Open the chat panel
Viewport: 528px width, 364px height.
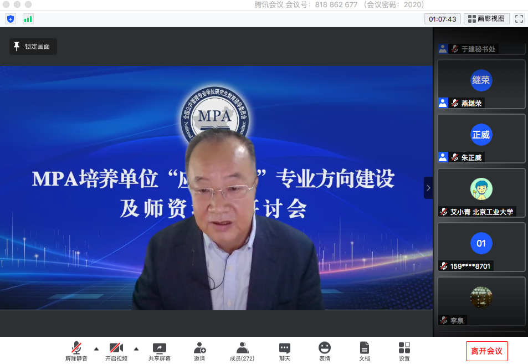285,351
